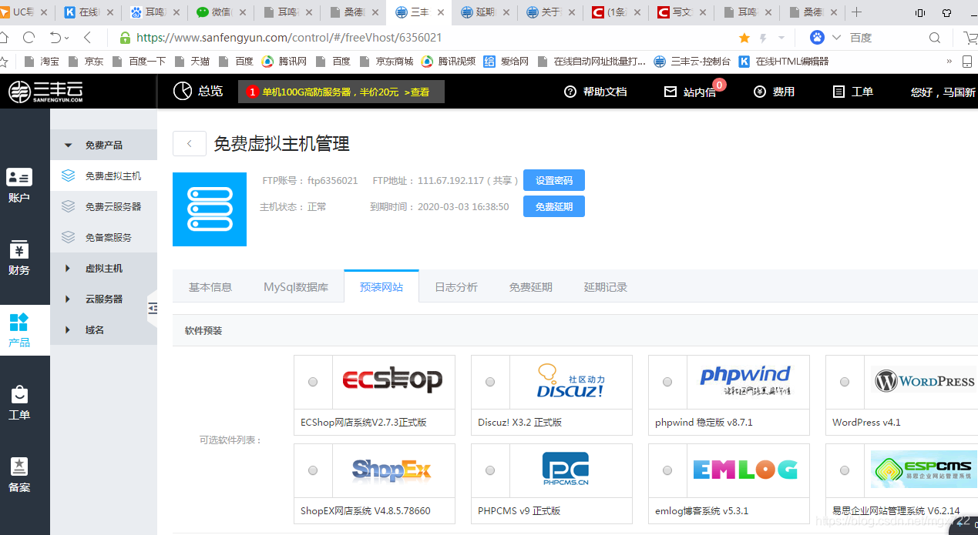This screenshot has height=535, width=978.
Task: Switch to the 基本信息 tab
Action: (x=210, y=287)
